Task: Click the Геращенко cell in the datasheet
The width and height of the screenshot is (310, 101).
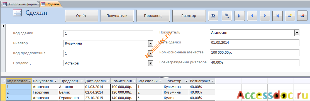Action: (71, 98)
